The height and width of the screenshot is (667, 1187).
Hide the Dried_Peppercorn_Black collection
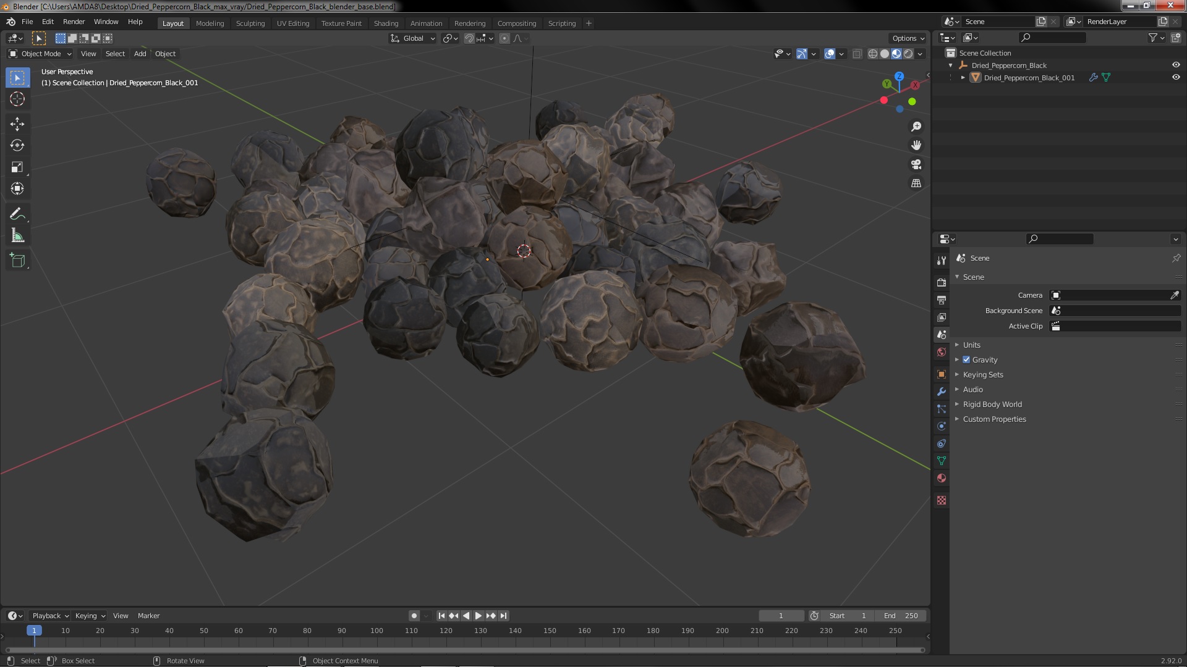point(1176,65)
